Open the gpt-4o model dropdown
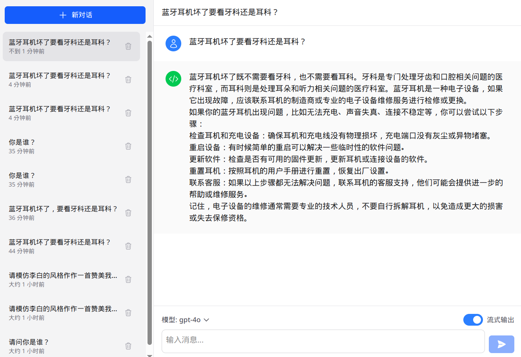The image size is (521, 357). click(x=186, y=320)
